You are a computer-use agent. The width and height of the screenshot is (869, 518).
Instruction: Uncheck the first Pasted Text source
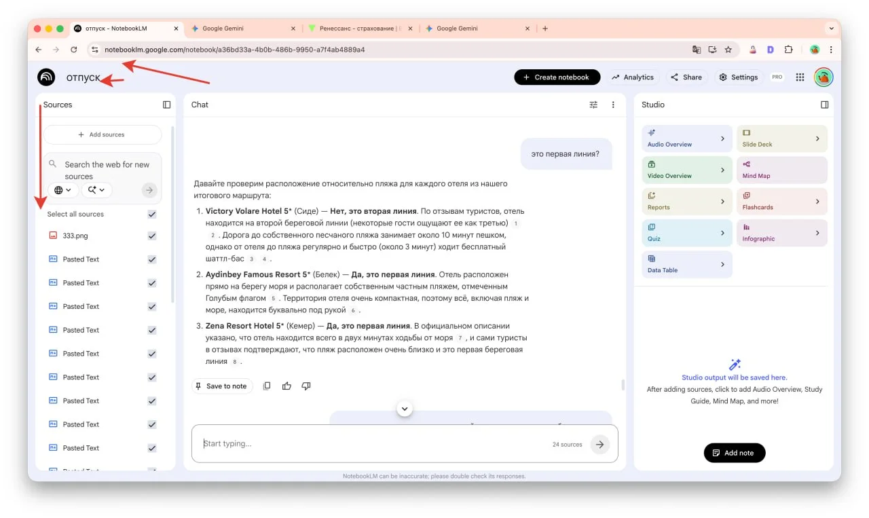[152, 259]
